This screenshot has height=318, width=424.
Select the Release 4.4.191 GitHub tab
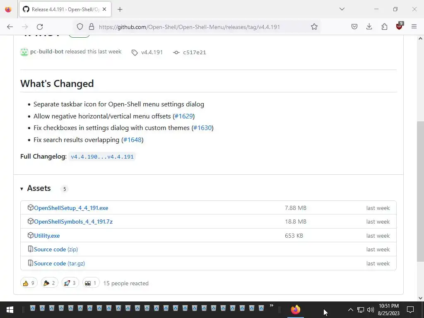tap(65, 10)
